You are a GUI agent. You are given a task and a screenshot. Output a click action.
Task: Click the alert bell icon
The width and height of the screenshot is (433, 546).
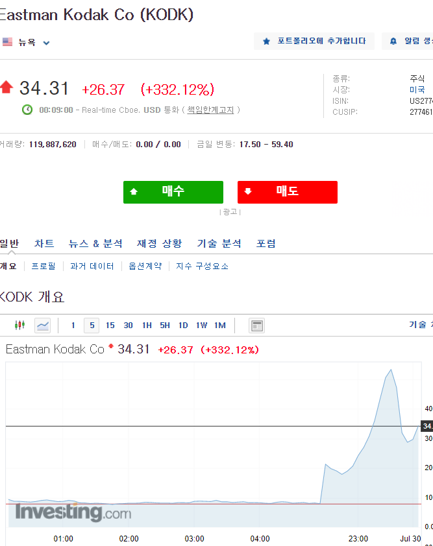(x=393, y=42)
